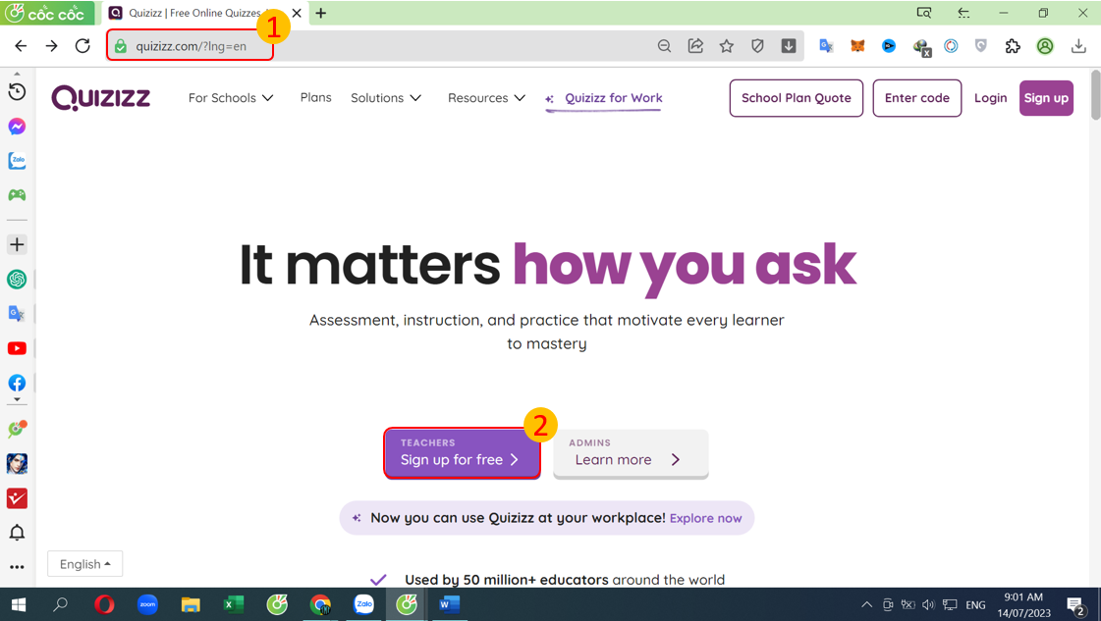1101x621 pixels.
Task: Bookmark this page with the star icon
Action: pos(727,46)
